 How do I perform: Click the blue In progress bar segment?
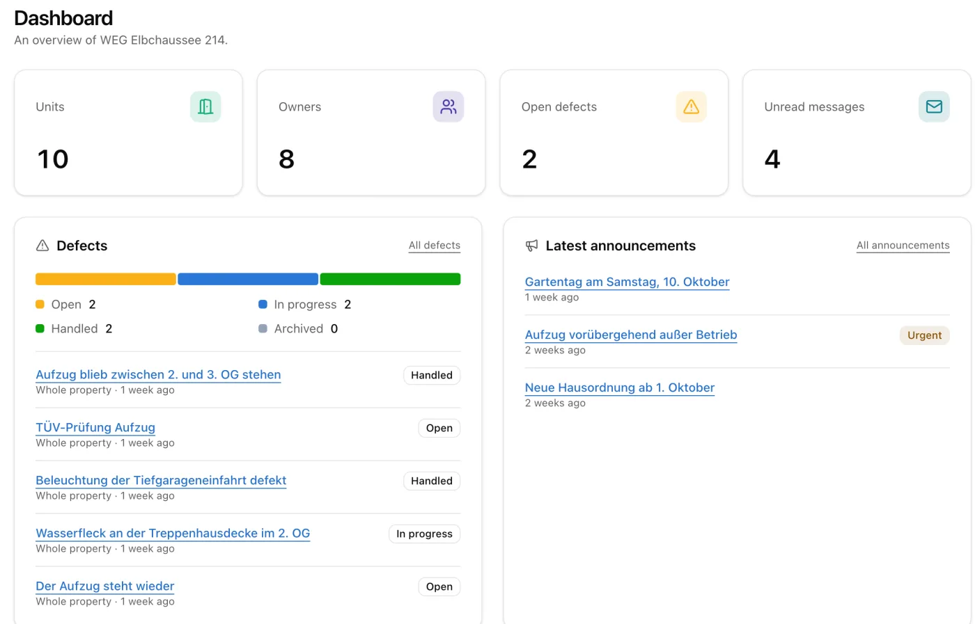248,279
